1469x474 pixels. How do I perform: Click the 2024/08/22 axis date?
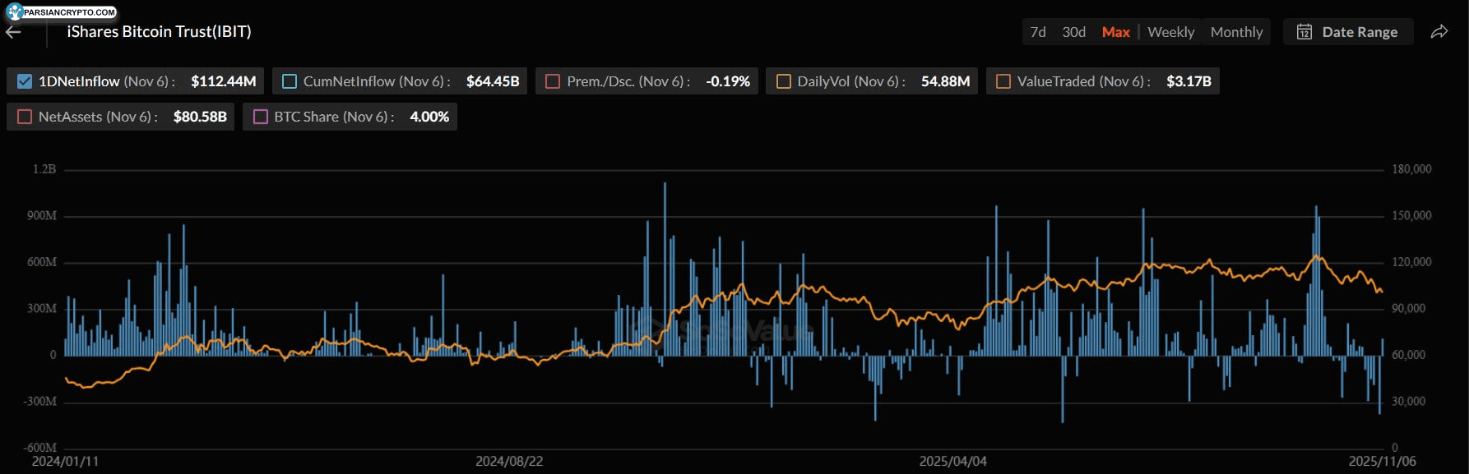[509, 461]
